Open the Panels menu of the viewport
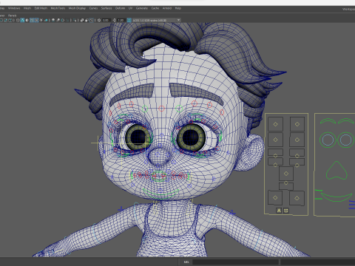The width and height of the screenshot is (355, 266). (12, 16)
